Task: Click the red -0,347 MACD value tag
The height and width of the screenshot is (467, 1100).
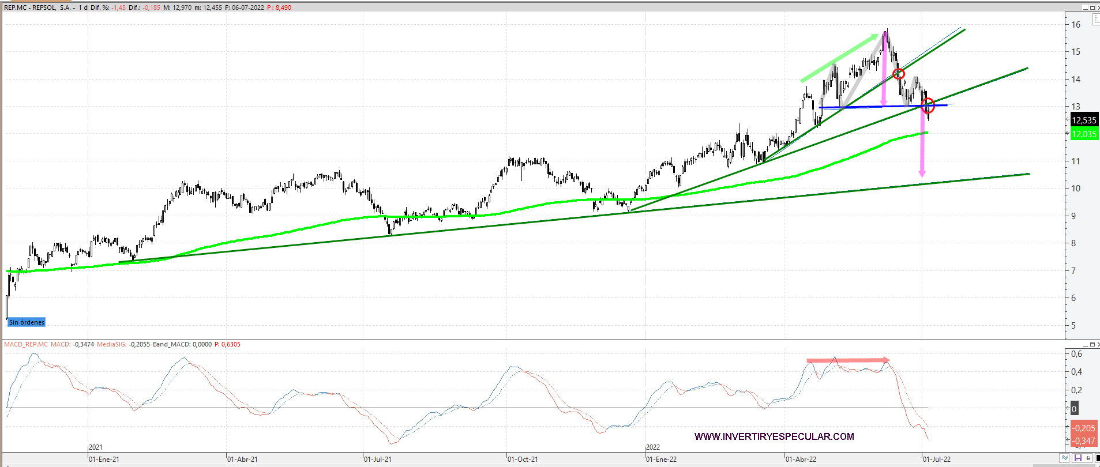Action: click(1084, 441)
